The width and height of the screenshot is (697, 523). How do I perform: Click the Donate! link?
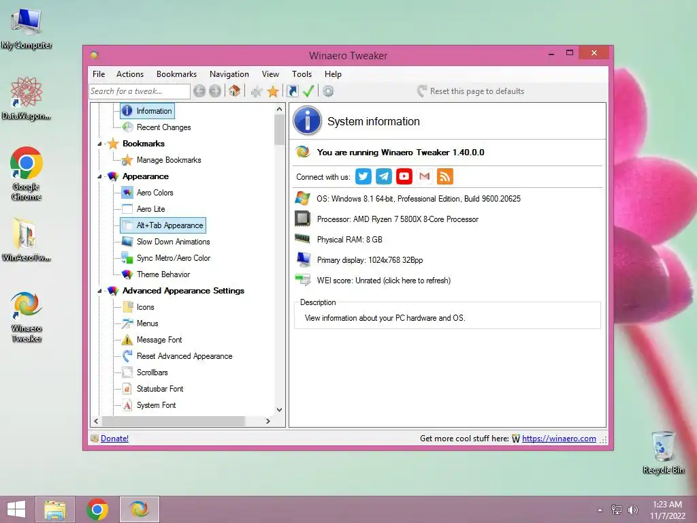click(114, 439)
